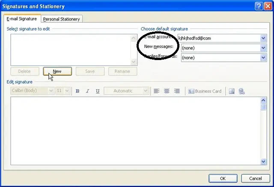The width and height of the screenshot is (274, 187).
Task: Insert hyperlink into signature
Action: 241,91
